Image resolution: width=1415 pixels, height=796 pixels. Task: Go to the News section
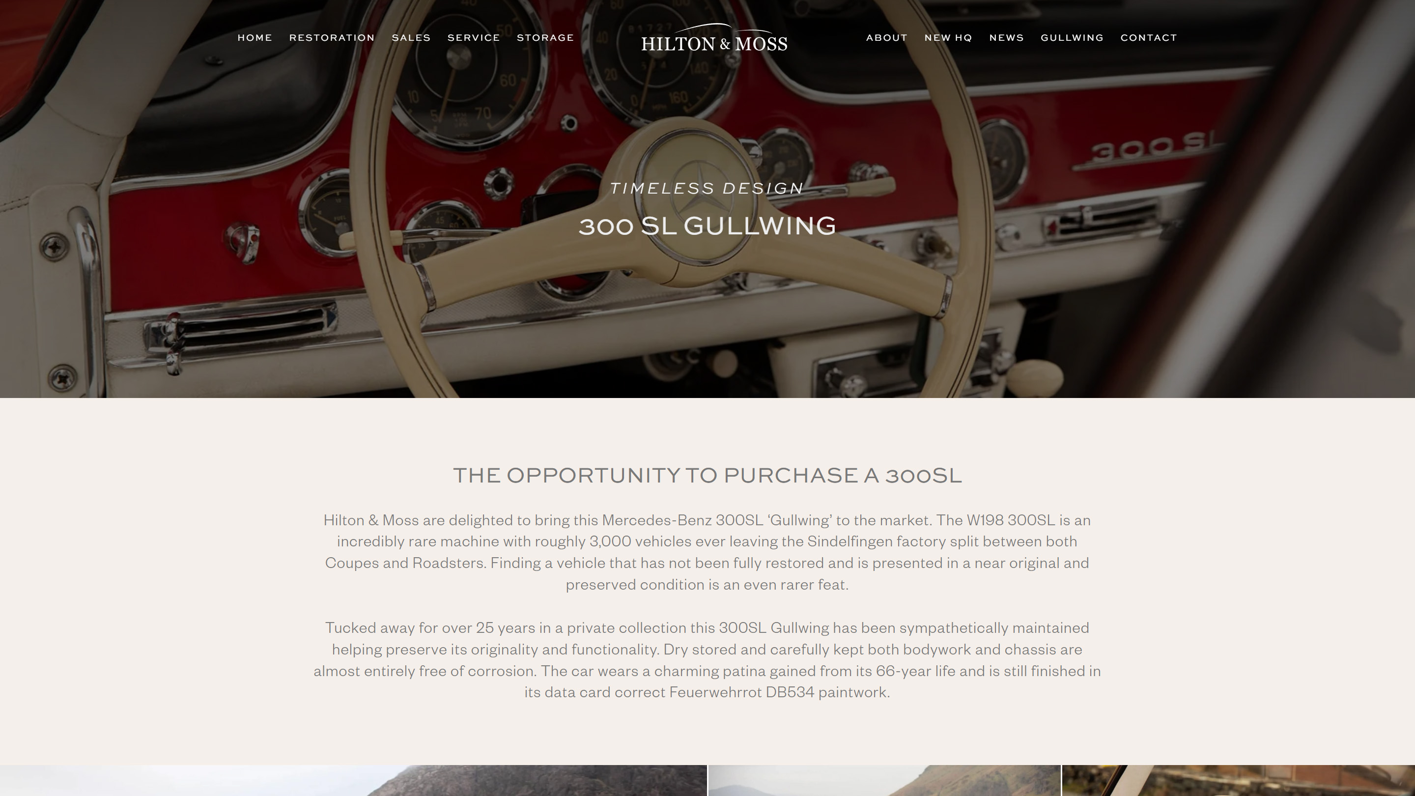click(x=1006, y=37)
